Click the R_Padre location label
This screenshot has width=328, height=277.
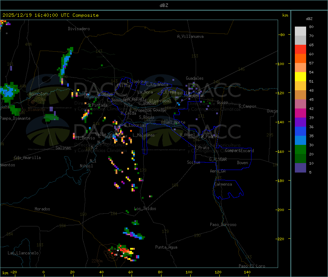[x=209, y=136]
